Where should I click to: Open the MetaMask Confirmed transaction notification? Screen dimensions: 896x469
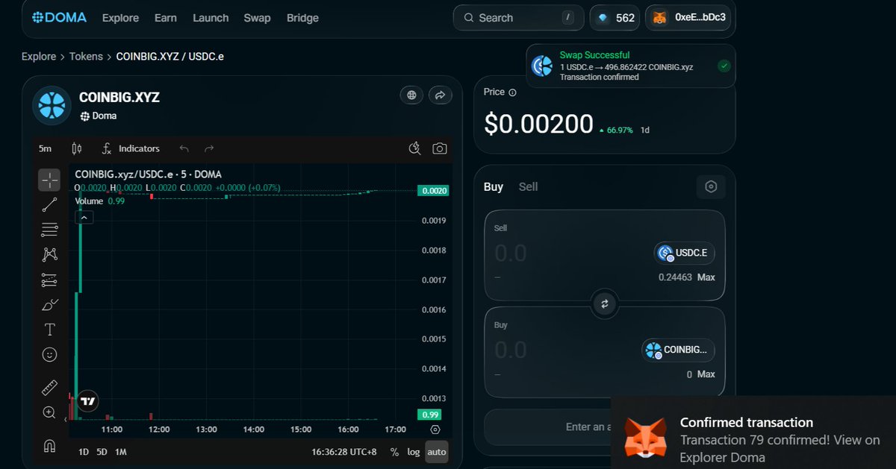click(x=753, y=432)
